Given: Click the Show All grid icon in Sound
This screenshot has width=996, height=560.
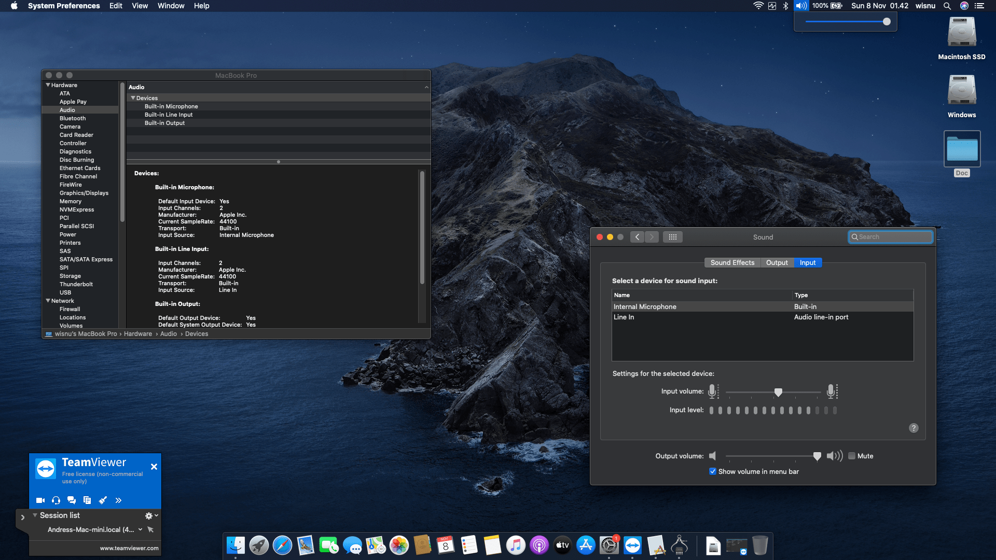Looking at the screenshot, I should coord(673,237).
